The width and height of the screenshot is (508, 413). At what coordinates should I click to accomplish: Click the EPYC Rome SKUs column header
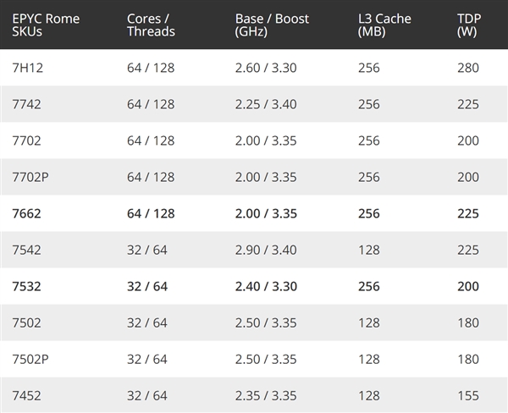click(46, 25)
